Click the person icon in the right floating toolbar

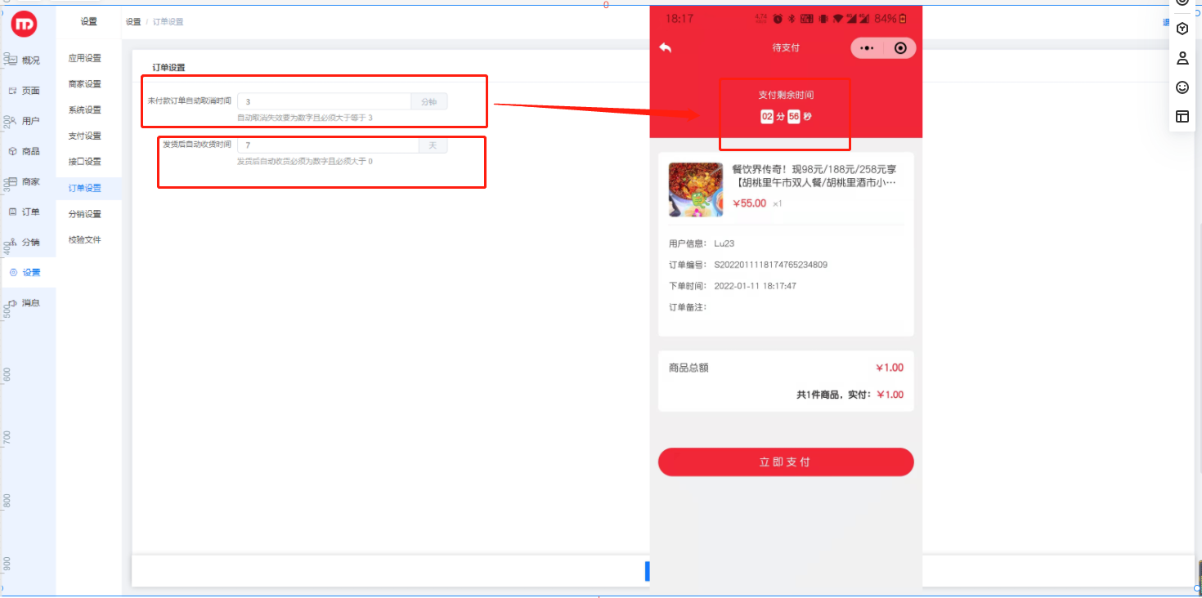[x=1182, y=58]
